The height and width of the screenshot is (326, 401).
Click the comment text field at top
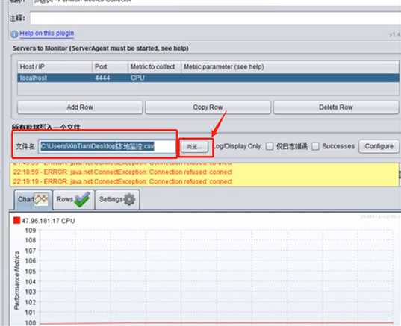tap(215, 18)
